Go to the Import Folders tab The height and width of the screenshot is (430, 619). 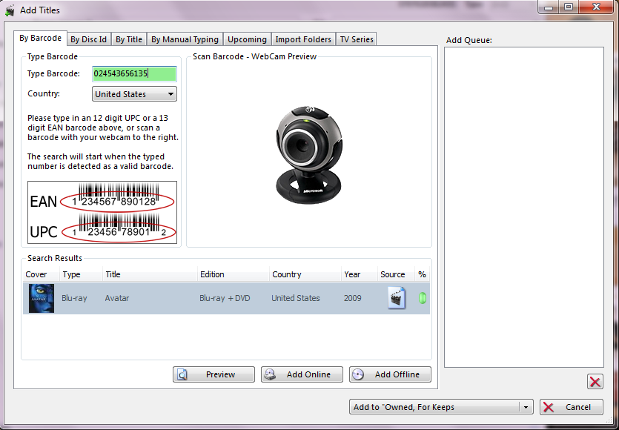pos(303,39)
